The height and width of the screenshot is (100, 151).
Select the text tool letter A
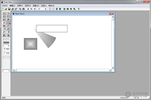coord(4,35)
